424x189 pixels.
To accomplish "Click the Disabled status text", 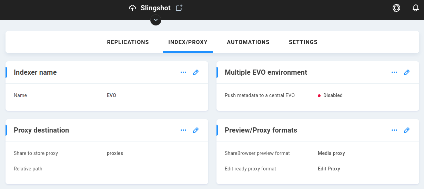I will click(333, 95).
